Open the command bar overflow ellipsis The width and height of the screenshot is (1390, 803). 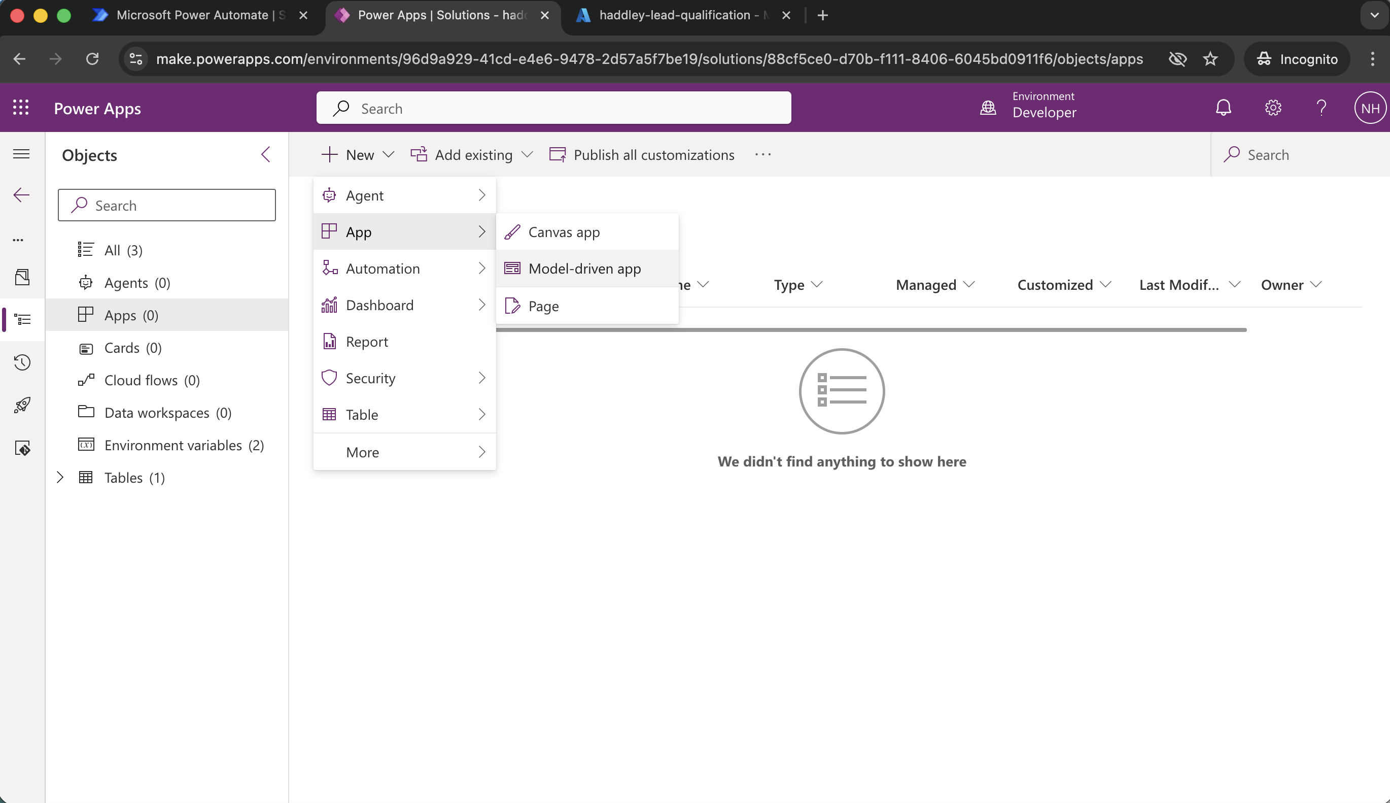click(x=763, y=155)
